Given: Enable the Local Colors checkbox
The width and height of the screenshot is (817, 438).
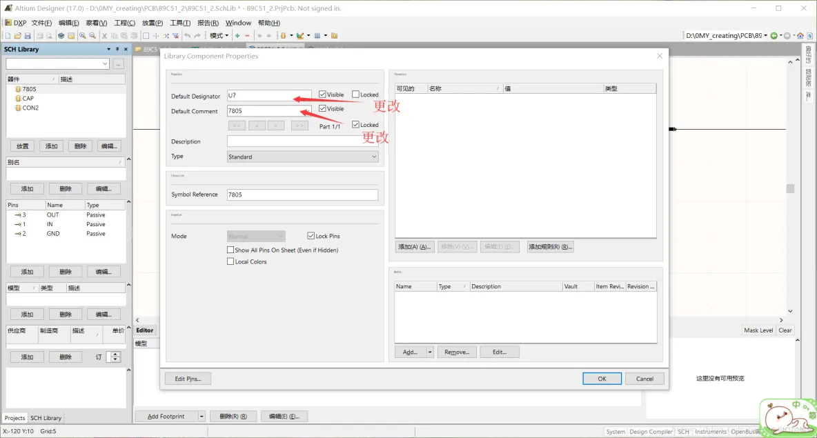Looking at the screenshot, I should pyautogui.click(x=230, y=261).
